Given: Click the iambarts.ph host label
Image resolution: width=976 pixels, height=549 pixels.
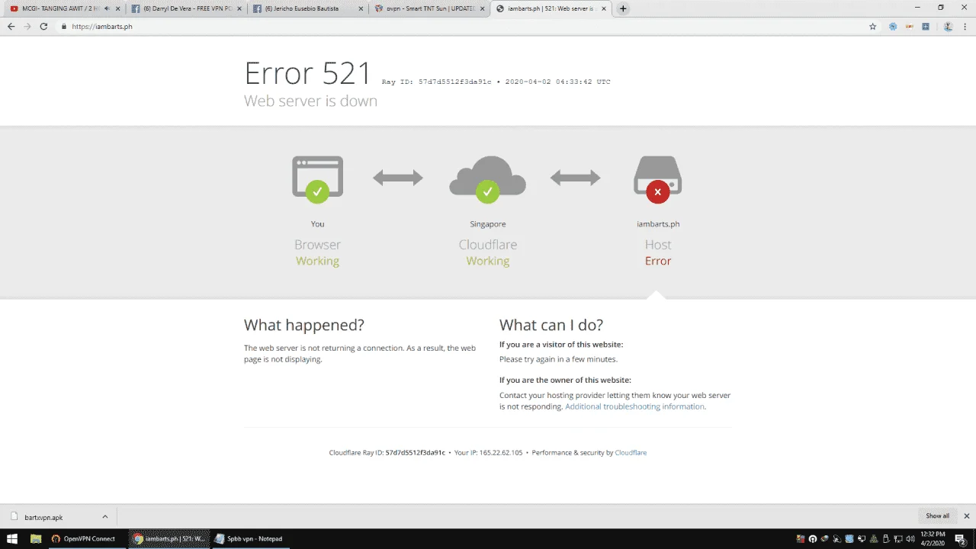Looking at the screenshot, I should pyautogui.click(x=658, y=224).
